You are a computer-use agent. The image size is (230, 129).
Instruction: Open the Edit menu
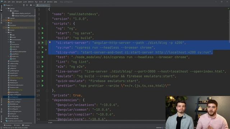pyautogui.click(x=9, y=2)
